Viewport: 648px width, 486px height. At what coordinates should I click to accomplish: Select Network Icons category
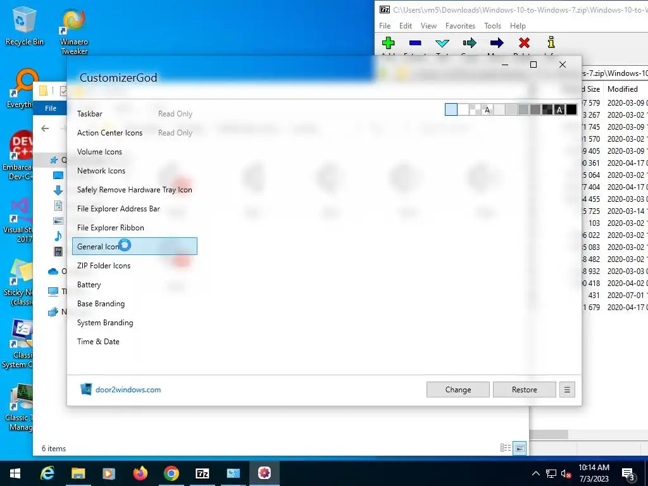[135, 171]
